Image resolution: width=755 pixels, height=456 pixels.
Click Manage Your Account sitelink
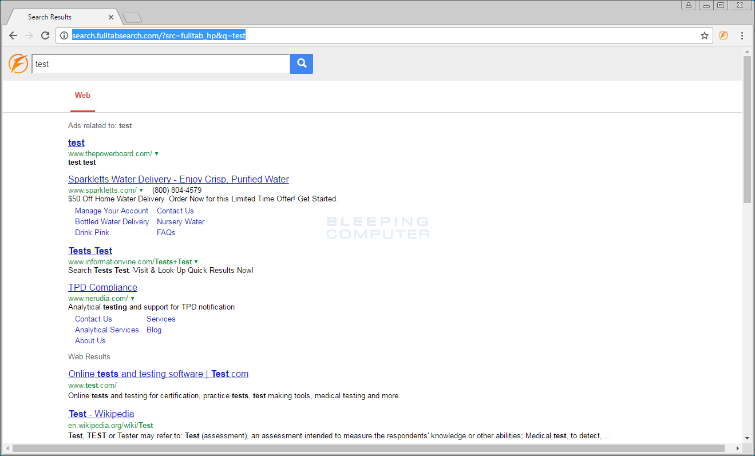[112, 211]
